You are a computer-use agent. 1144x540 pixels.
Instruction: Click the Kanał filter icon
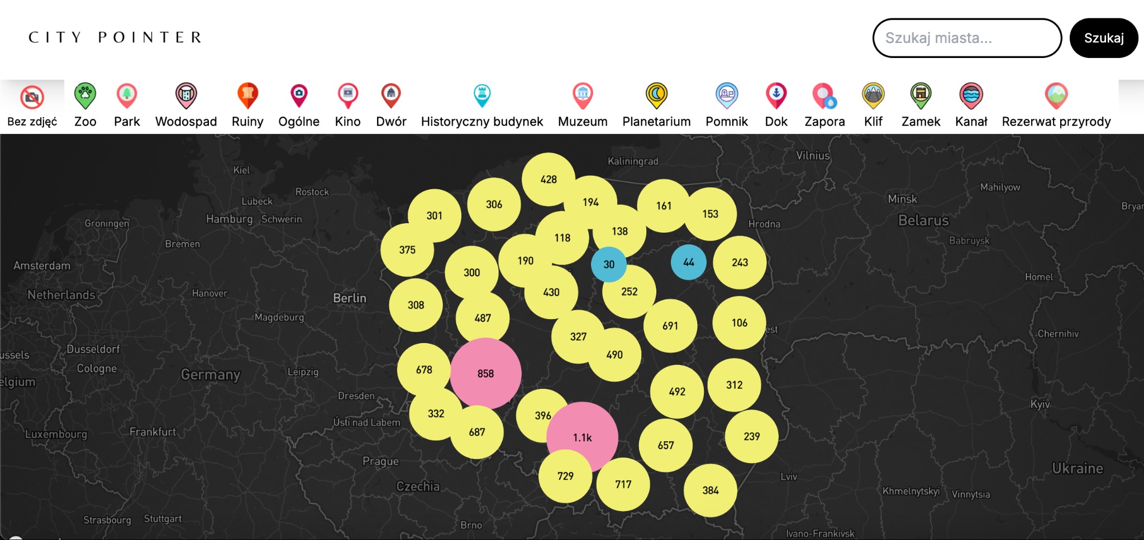click(971, 96)
